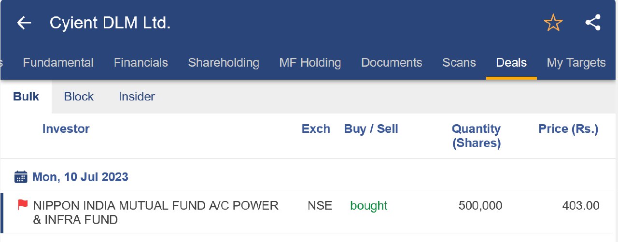618x242 pixels.
Task: Click the Investor column header
Action: [x=66, y=129]
